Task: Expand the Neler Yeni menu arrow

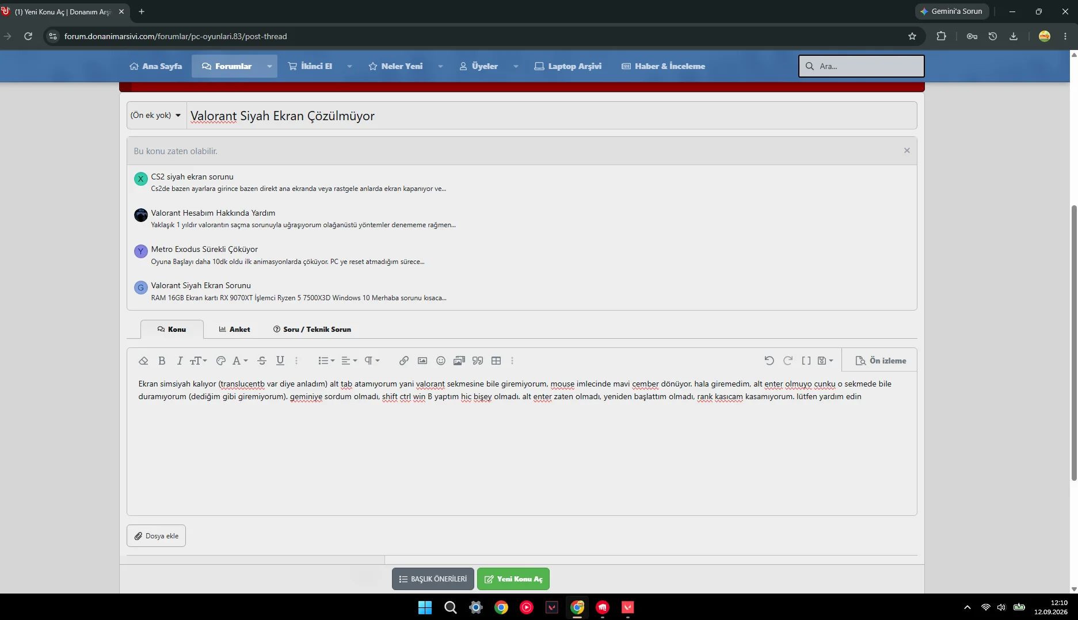Action: [440, 66]
